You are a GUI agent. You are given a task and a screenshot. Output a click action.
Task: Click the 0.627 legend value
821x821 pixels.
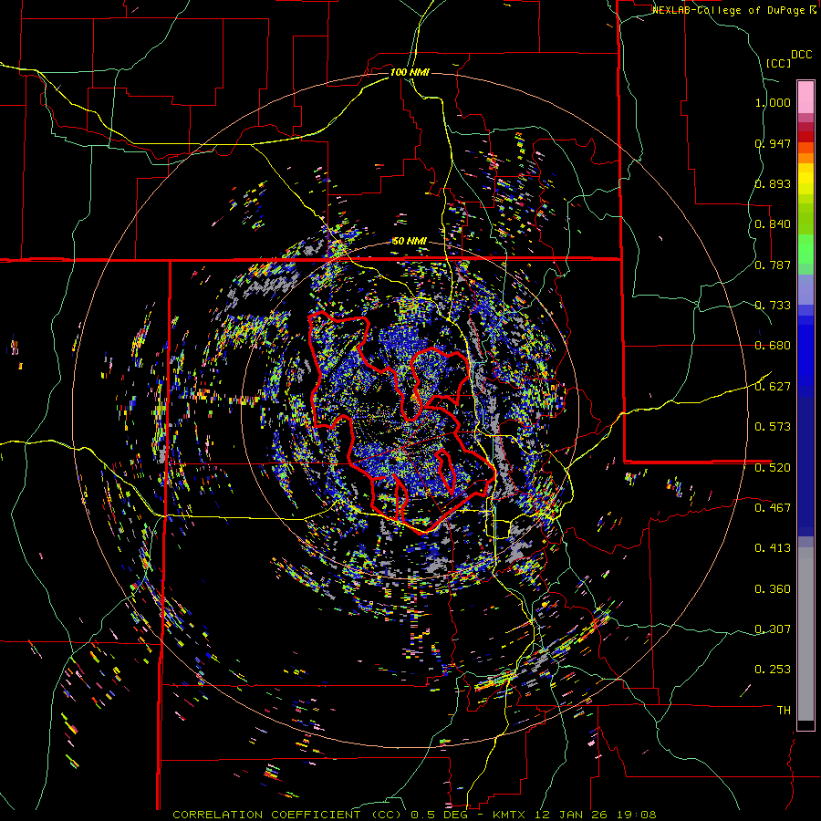(x=773, y=387)
